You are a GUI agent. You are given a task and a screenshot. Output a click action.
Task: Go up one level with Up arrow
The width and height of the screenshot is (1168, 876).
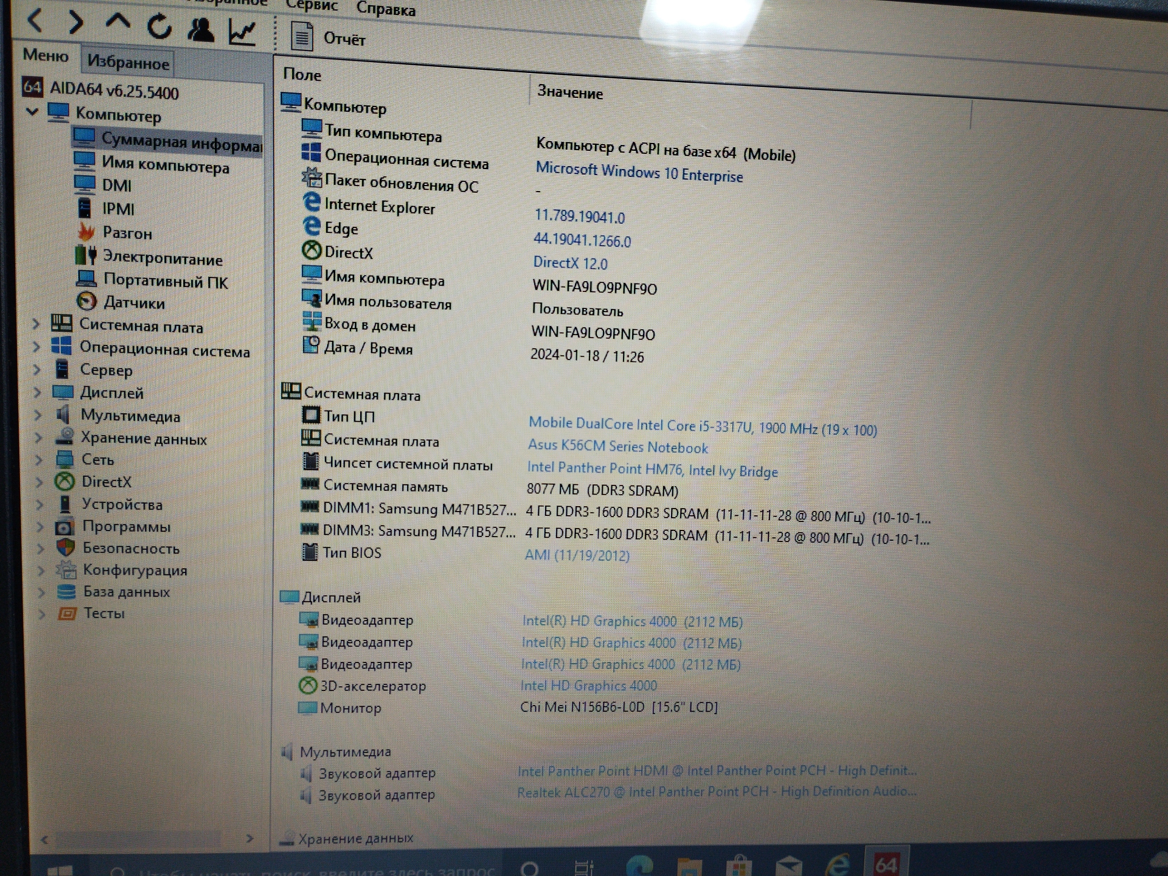pyautogui.click(x=117, y=23)
